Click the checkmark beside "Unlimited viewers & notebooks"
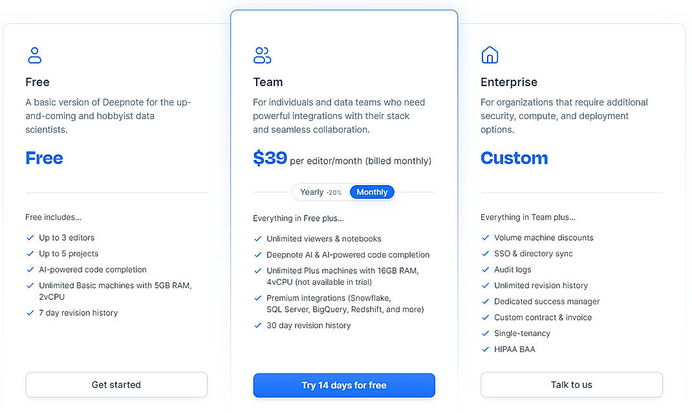This screenshot has height=413, width=692. point(257,238)
